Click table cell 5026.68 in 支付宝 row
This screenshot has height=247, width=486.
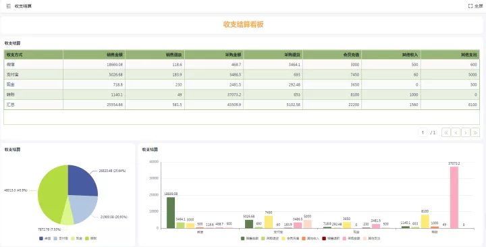point(94,75)
